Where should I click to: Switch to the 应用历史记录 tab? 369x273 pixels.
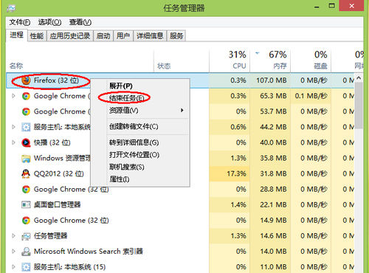point(70,36)
